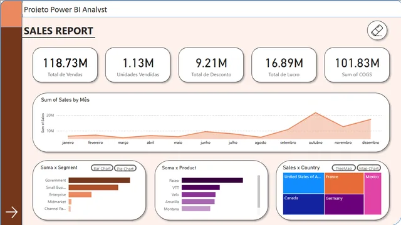Select the United States treemap tile
This screenshot has height=225, width=401.
click(x=303, y=183)
